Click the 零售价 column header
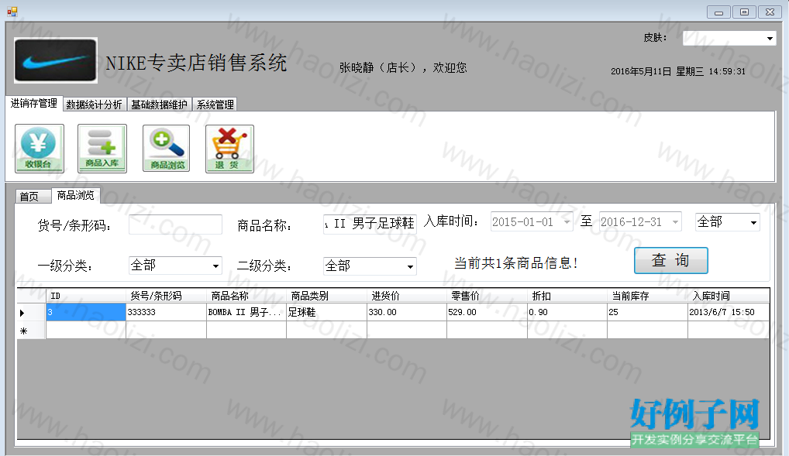Viewport: 789px width, 456px height. [x=487, y=296]
